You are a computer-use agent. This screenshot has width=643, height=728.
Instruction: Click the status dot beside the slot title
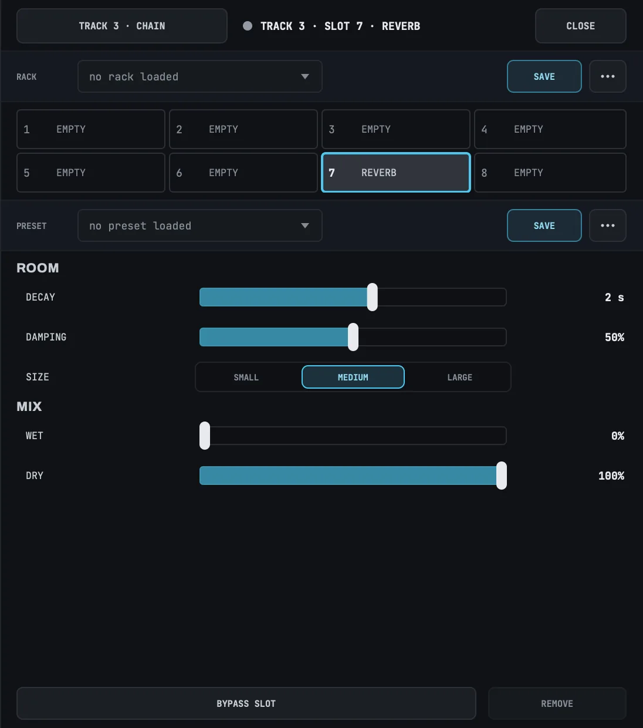pos(248,26)
